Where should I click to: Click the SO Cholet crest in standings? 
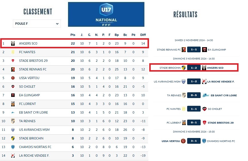coord(13,87)
